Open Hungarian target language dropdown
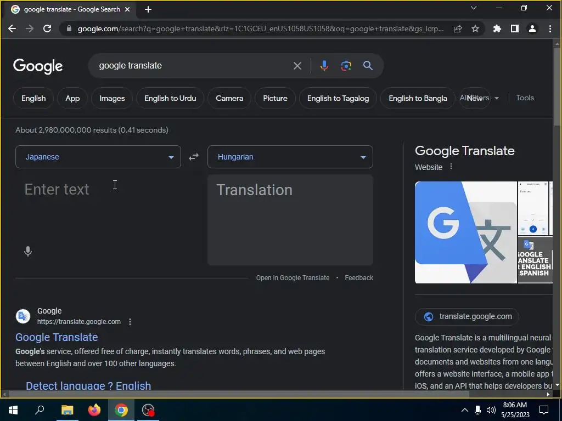Image resolution: width=562 pixels, height=421 pixels. [290, 157]
